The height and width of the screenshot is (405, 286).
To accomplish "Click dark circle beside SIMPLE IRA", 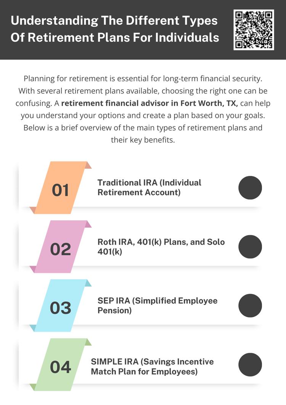I will [250, 365].
